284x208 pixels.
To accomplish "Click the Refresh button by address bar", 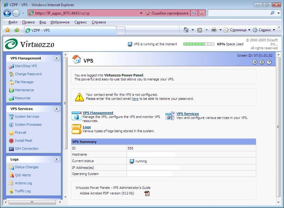I will click(x=194, y=13).
